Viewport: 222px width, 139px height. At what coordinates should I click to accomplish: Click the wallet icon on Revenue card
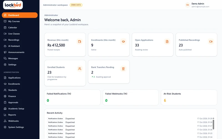tap(80, 41)
